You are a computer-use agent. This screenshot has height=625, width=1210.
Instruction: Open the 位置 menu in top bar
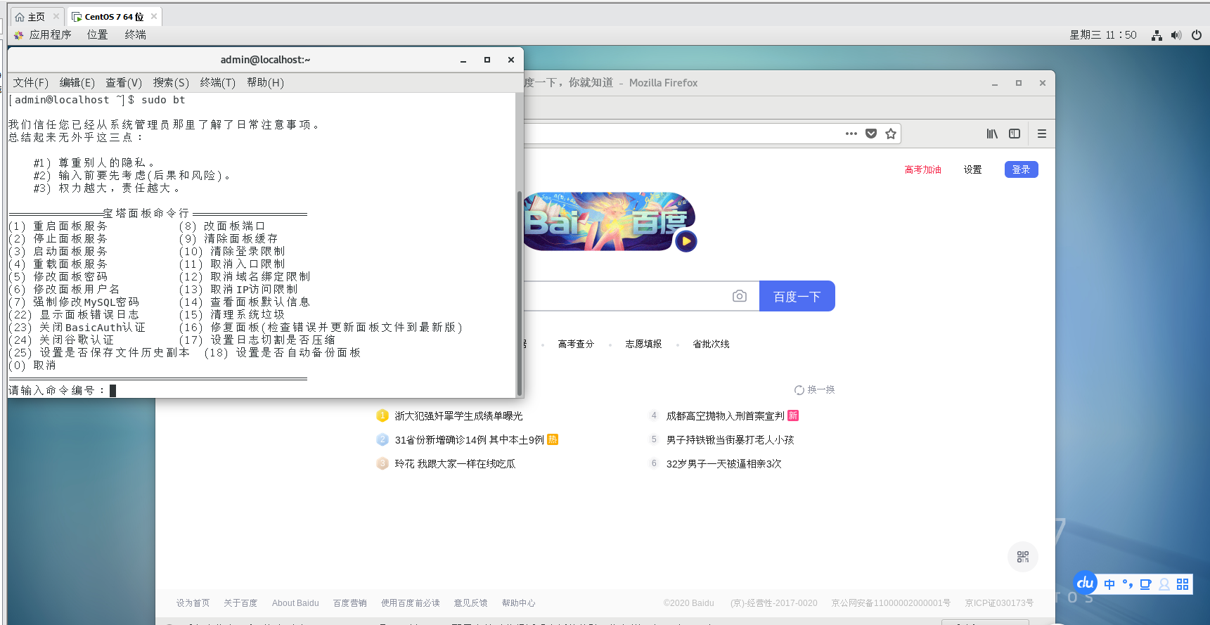[x=97, y=34]
